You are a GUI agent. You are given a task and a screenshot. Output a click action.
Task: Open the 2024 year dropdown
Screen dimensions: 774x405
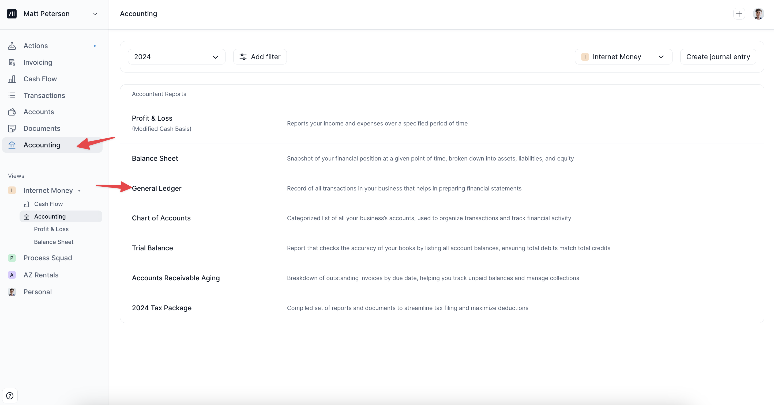pyautogui.click(x=176, y=57)
